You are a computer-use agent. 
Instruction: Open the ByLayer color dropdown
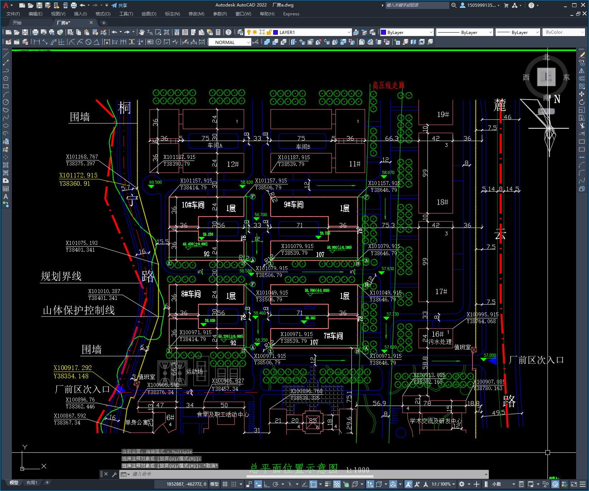[x=431, y=32]
